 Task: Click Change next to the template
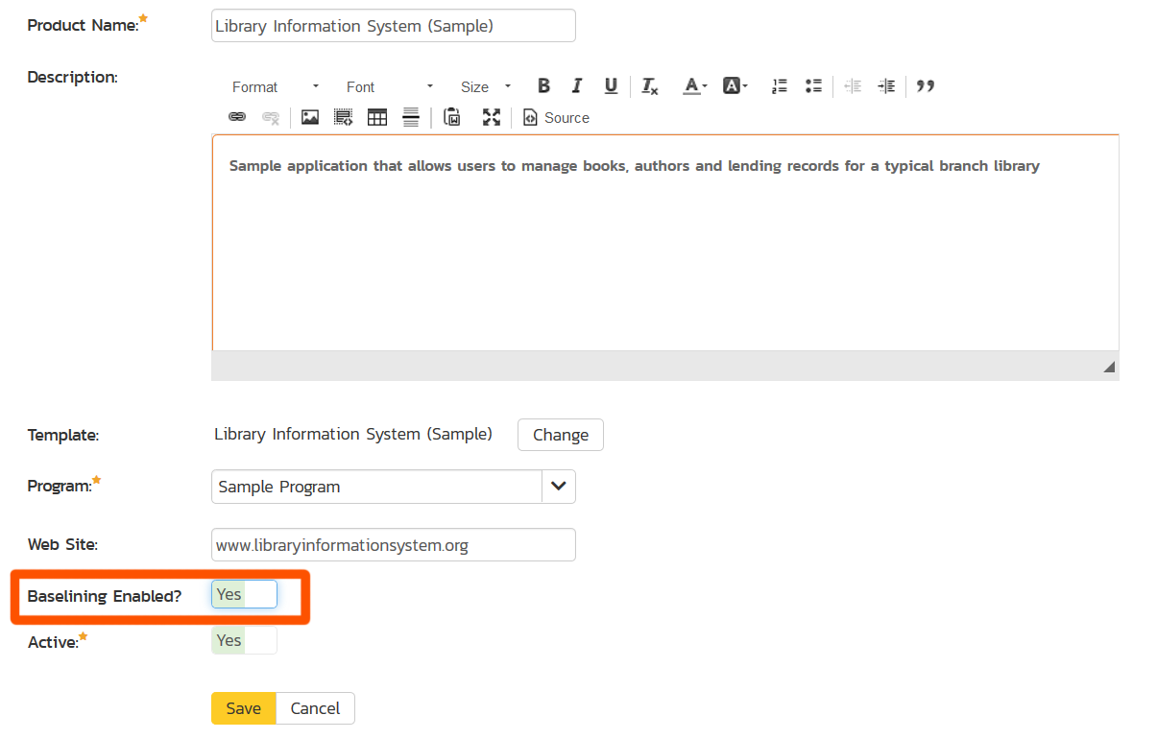click(560, 435)
